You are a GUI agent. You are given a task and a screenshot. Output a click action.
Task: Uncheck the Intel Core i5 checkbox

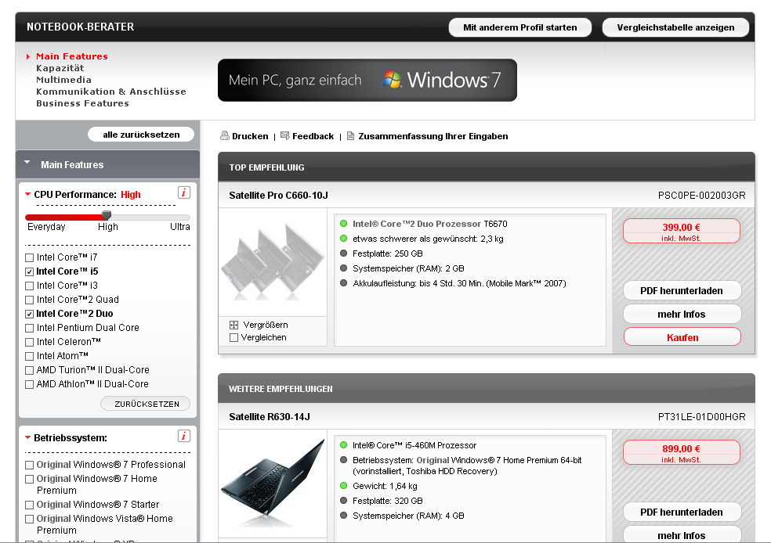click(30, 271)
